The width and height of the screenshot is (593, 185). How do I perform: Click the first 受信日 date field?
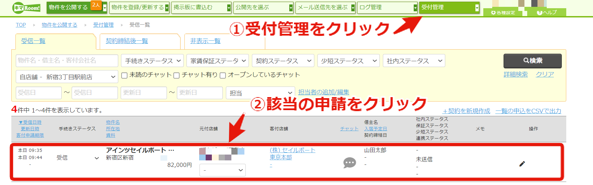coord(39,93)
